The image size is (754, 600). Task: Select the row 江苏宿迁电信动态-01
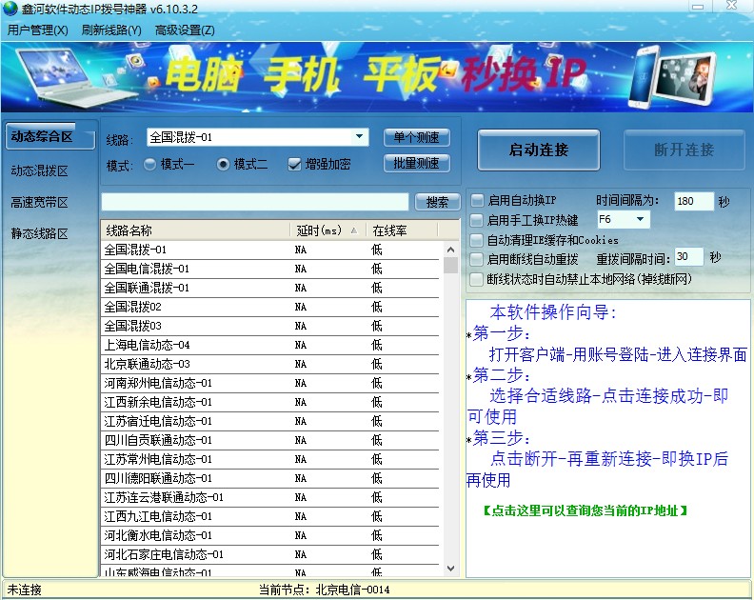click(x=270, y=421)
